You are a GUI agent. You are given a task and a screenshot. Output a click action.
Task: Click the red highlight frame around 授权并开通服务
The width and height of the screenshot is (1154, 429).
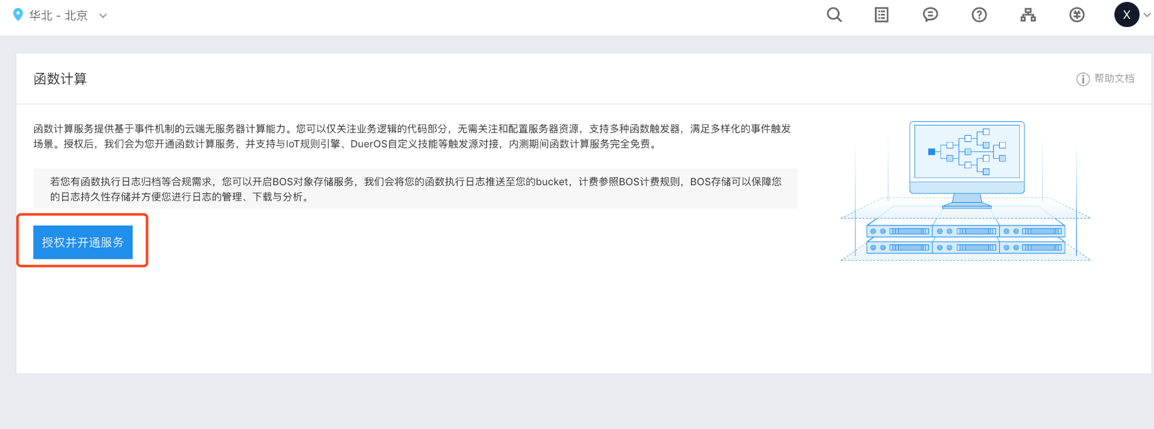coord(82,241)
